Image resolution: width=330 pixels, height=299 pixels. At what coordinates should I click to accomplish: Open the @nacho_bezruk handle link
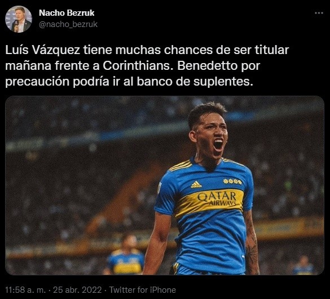(x=68, y=24)
